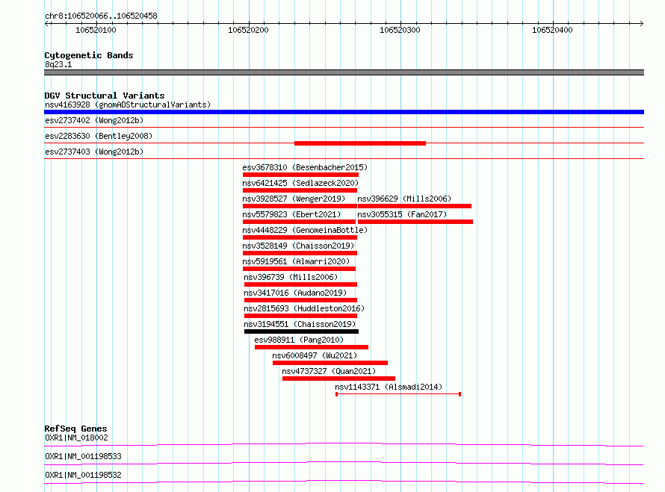The height and width of the screenshot is (492, 665).
Task: Click ruler position 106520300
Action: coord(400,30)
